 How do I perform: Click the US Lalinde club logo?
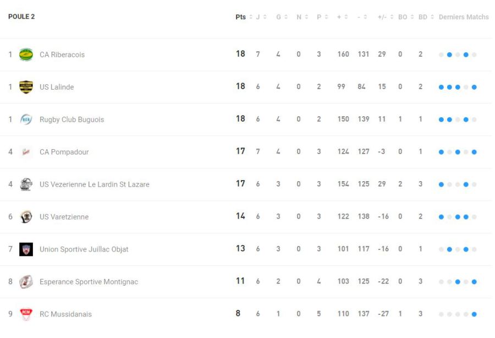tap(26, 87)
